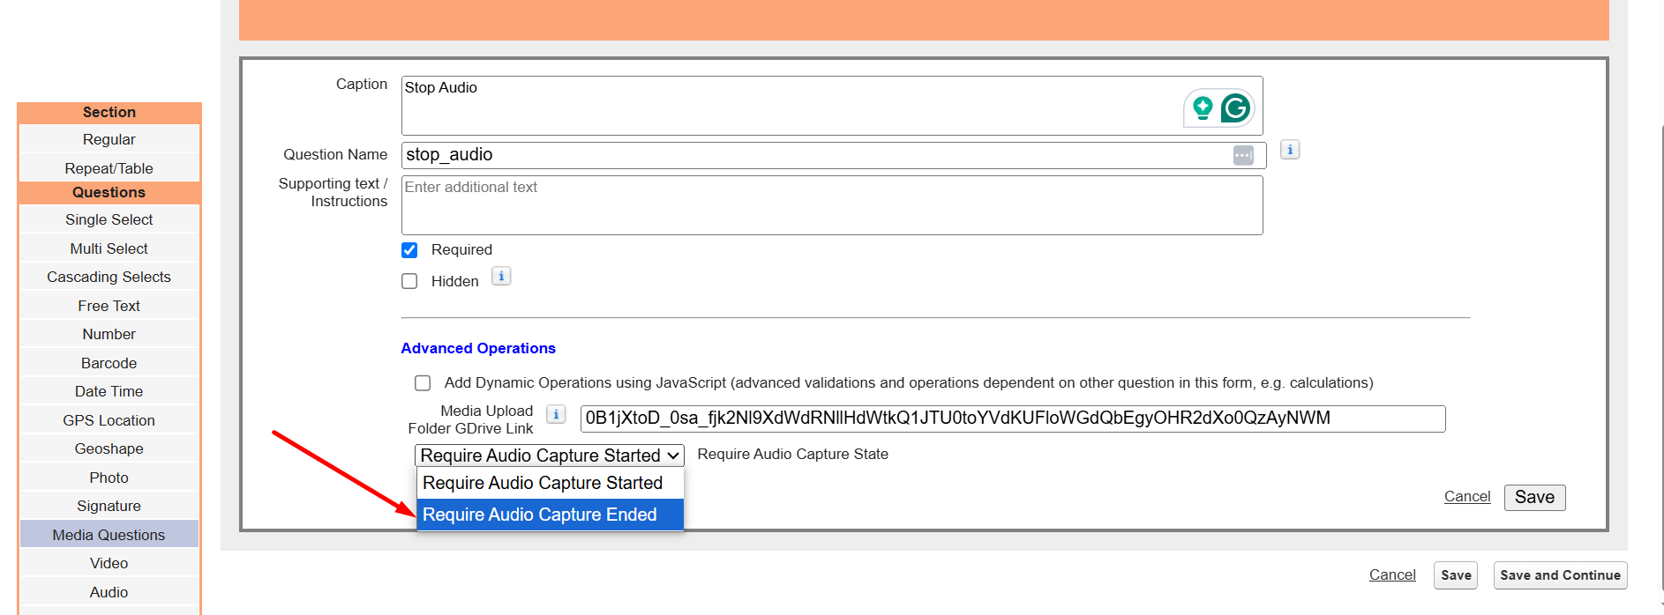Add a GPS Location question
This screenshot has width=1664, height=615.
coord(109,420)
